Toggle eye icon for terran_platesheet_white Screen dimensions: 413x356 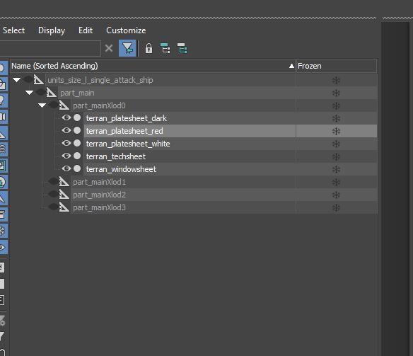click(x=66, y=143)
